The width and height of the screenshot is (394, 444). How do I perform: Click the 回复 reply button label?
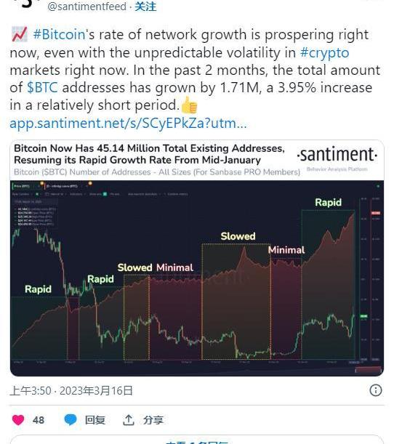click(95, 420)
